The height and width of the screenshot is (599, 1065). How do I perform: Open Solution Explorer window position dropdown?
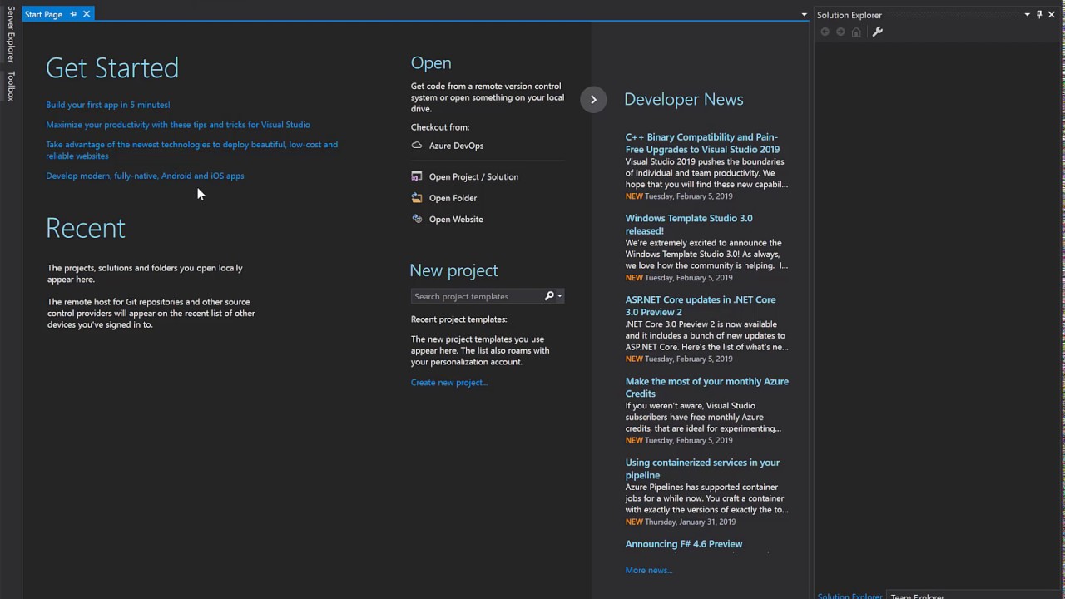1028,14
